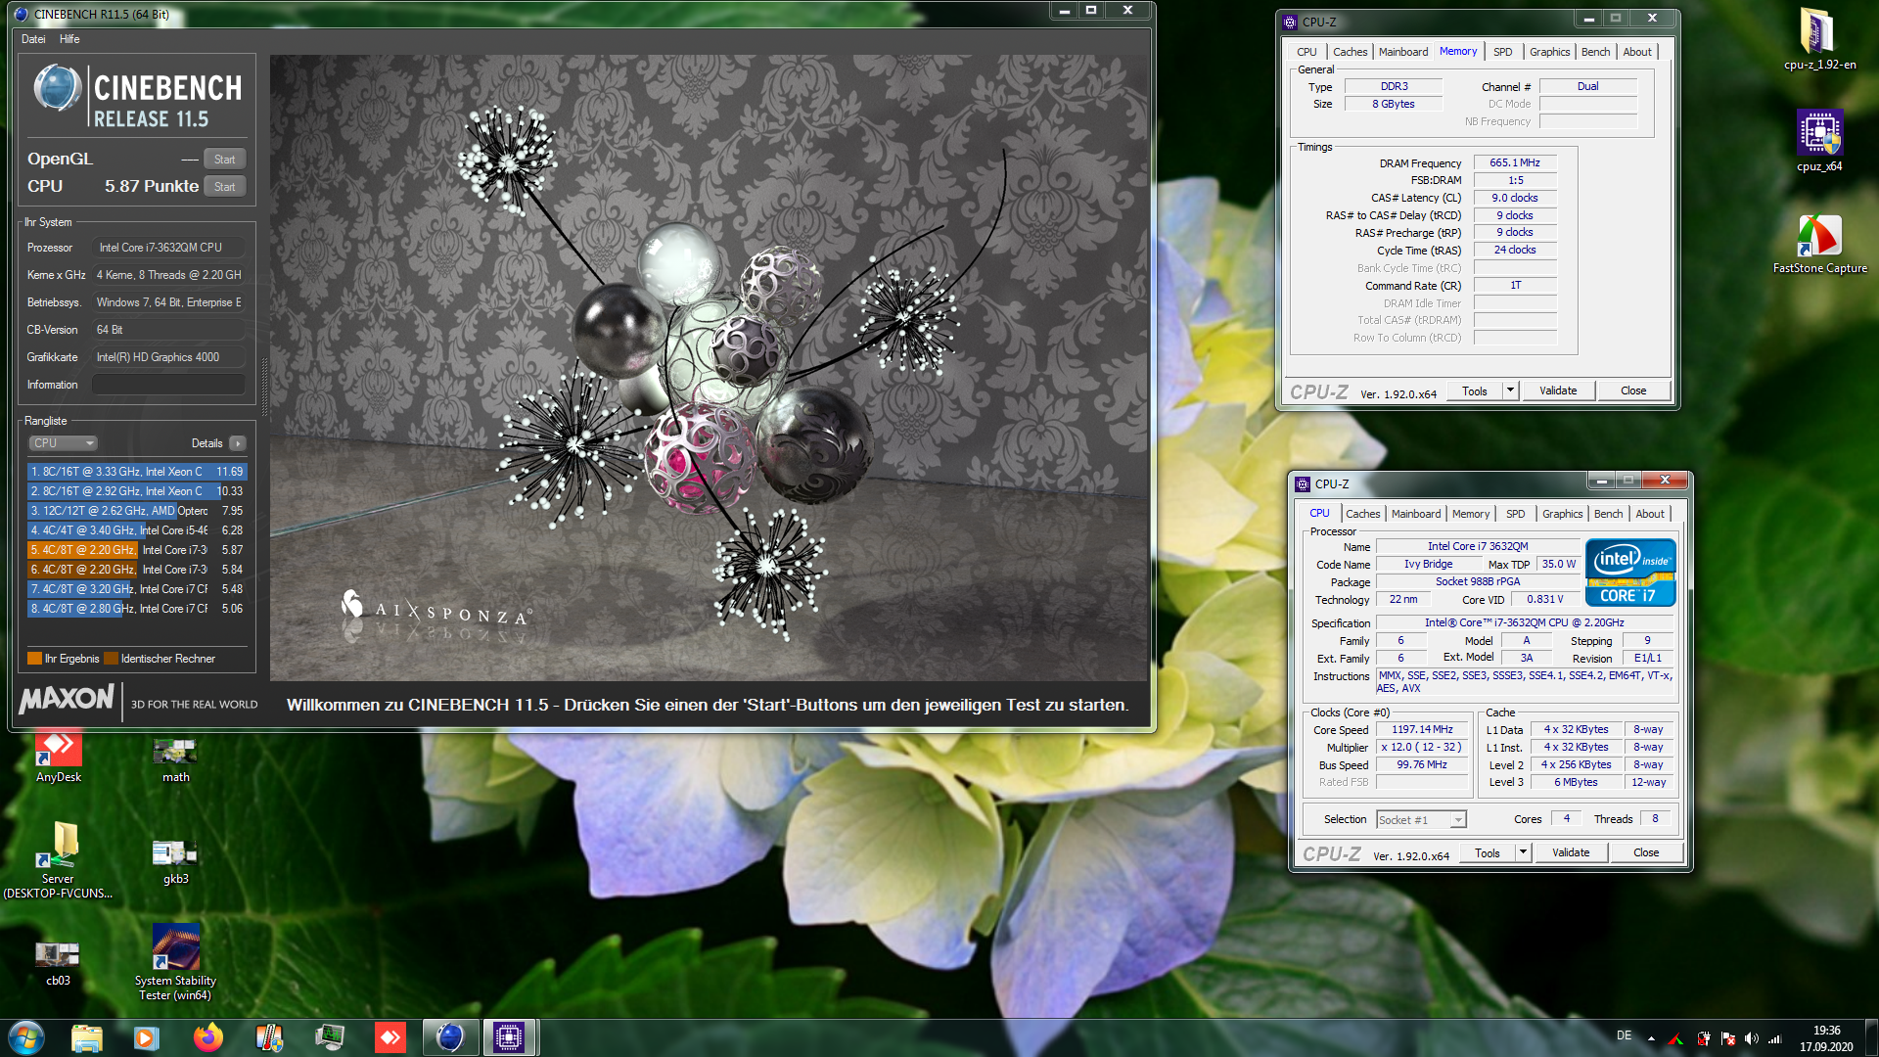Click the Cinebench globe logo
Viewport: 1879px width, 1057px height.
[57, 88]
